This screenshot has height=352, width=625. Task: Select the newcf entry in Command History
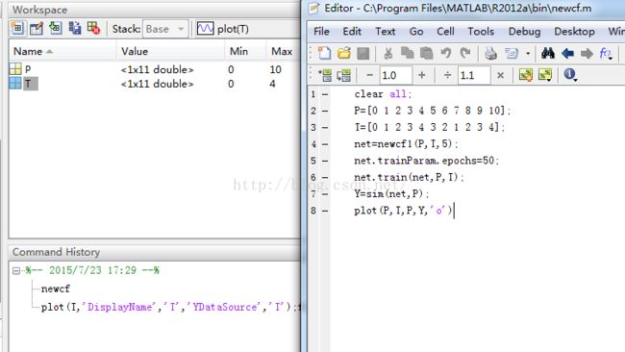[x=56, y=289]
